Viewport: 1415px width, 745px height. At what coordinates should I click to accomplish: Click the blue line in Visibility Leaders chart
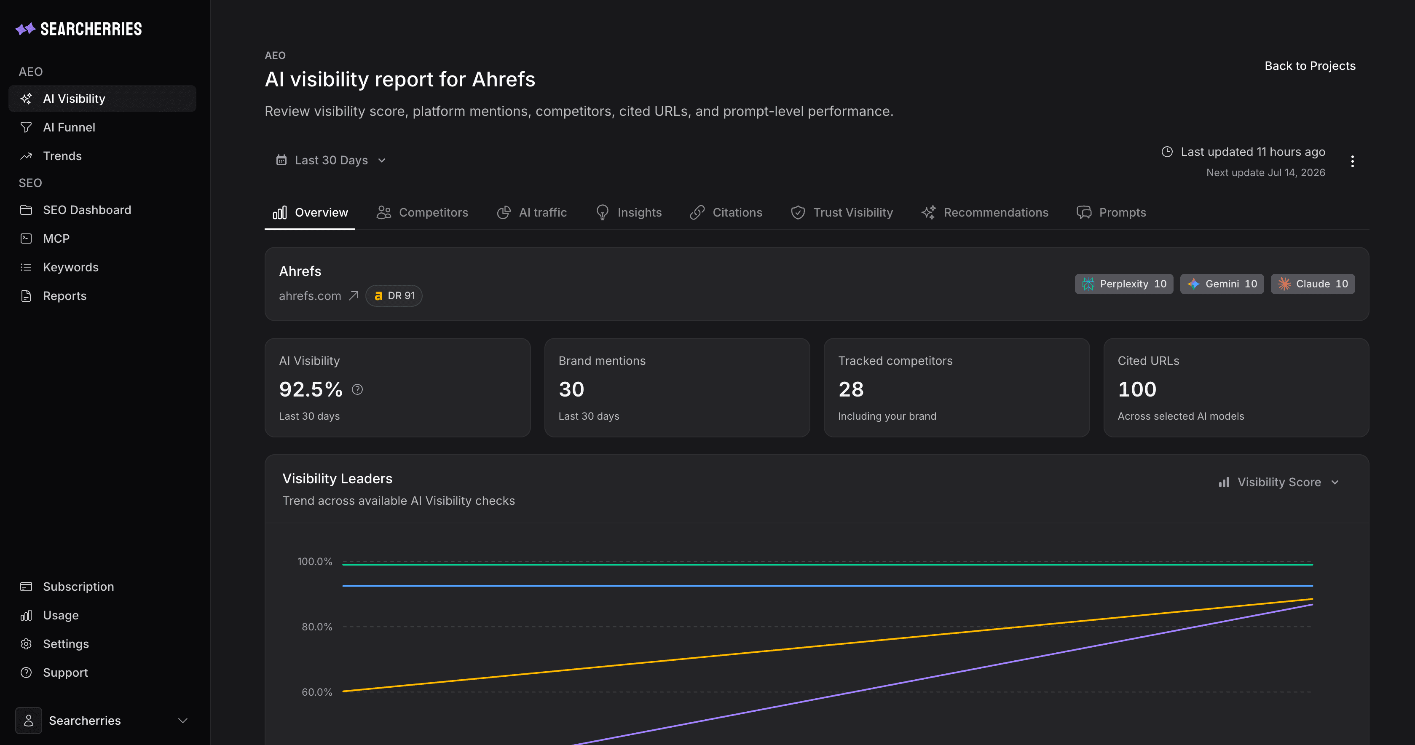coord(827,586)
